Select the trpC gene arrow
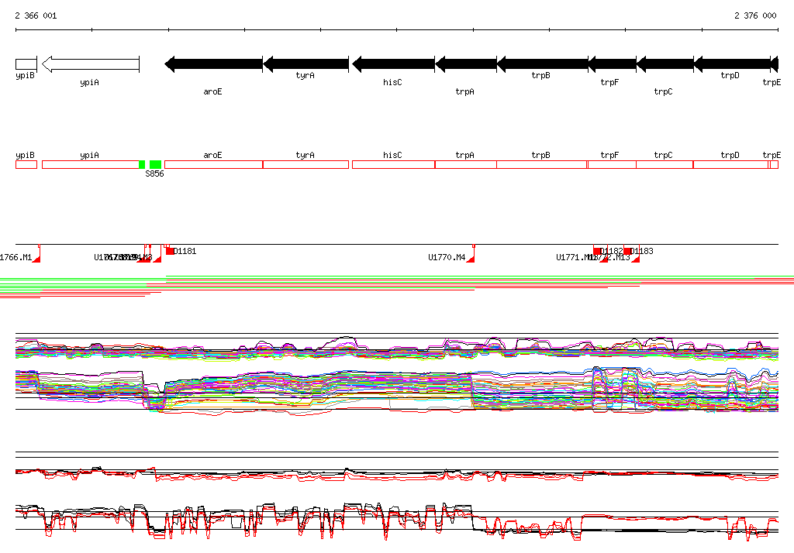 coord(665,64)
